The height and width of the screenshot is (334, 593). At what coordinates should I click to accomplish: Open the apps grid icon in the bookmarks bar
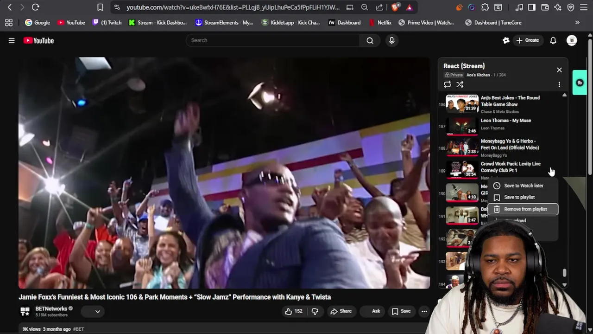[8, 22]
